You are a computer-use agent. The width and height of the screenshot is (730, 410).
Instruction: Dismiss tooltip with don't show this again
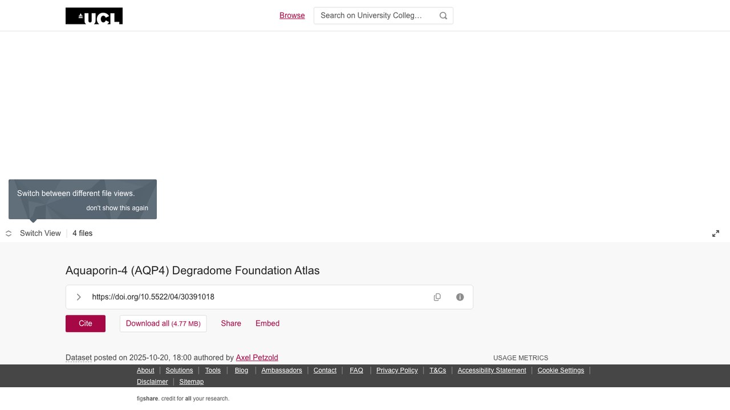coord(117,208)
